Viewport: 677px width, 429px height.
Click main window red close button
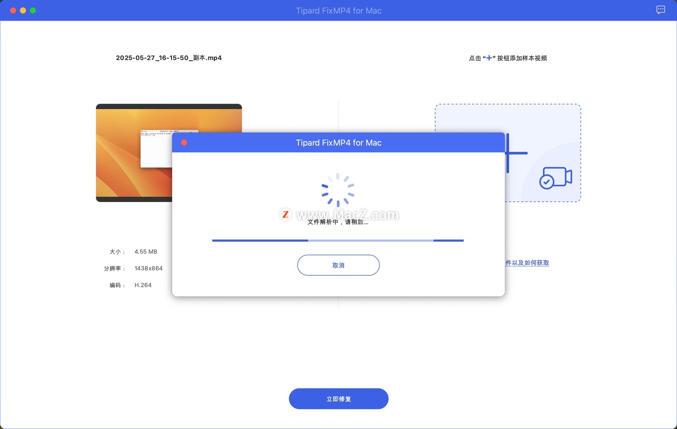pos(13,10)
